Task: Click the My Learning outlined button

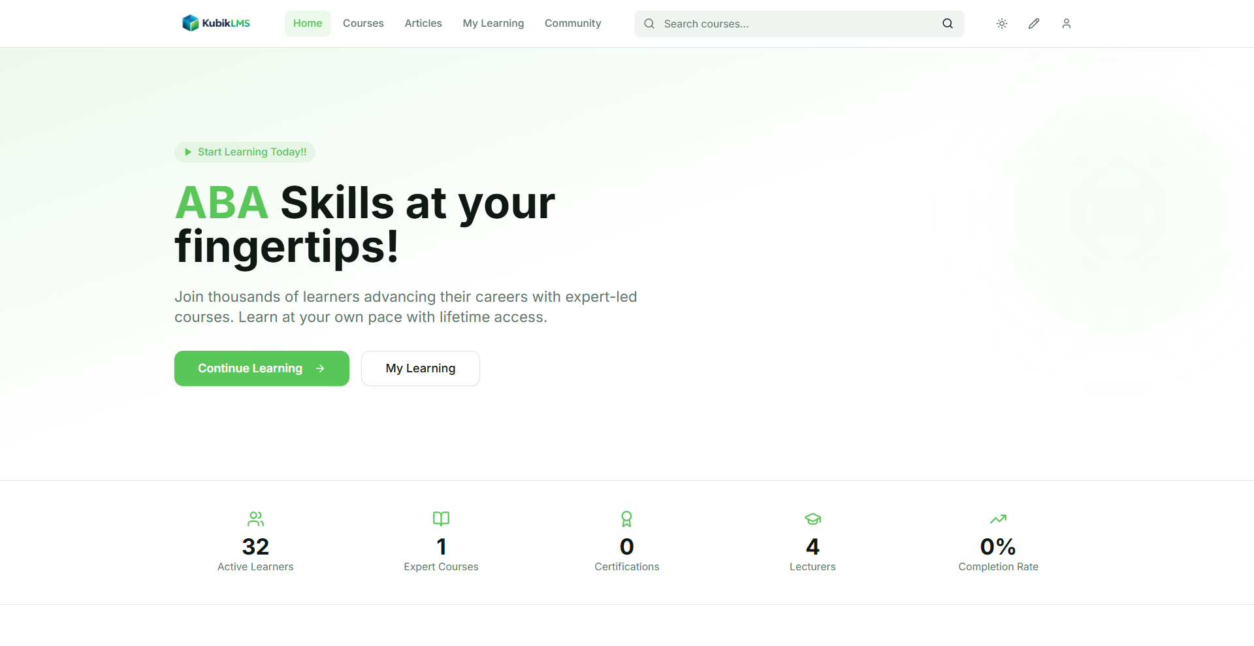Action: click(421, 368)
